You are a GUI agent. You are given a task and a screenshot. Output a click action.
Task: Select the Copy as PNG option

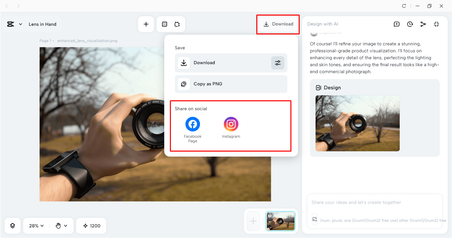click(231, 84)
